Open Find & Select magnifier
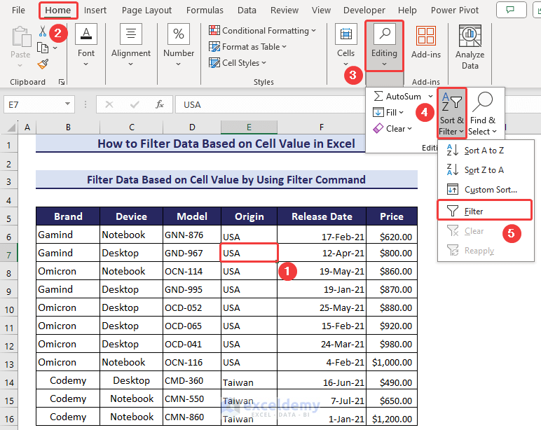 (483, 113)
